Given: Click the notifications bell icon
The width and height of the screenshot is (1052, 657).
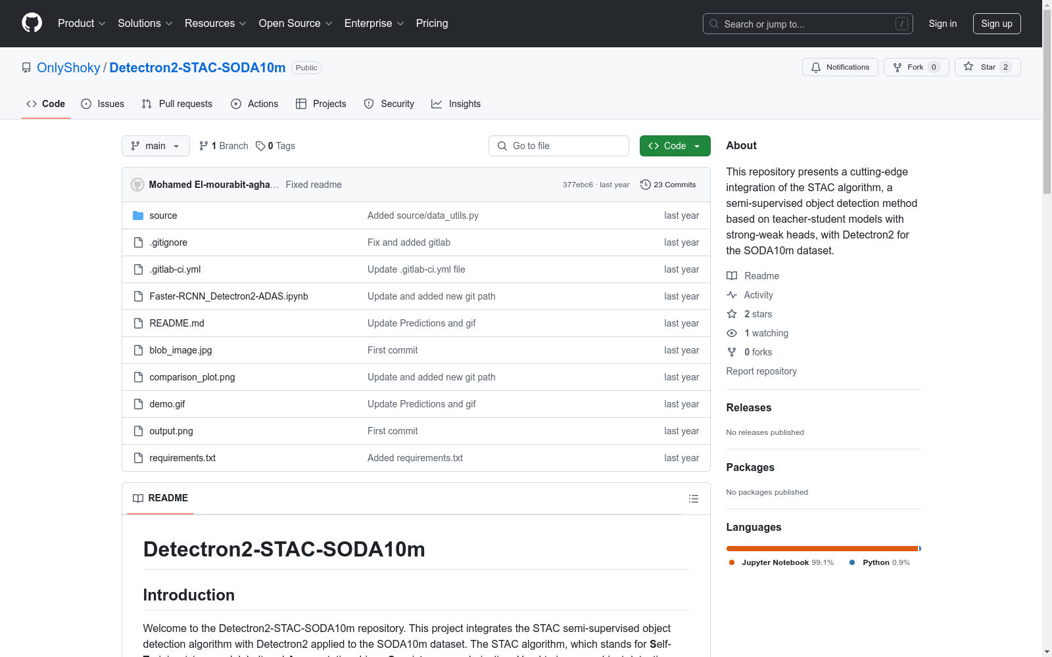Looking at the screenshot, I should (816, 67).
